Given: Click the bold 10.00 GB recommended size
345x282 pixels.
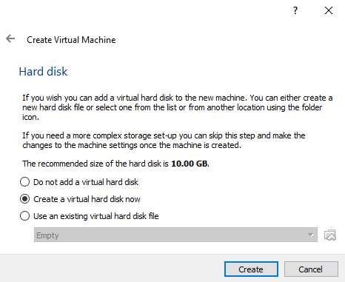Looking at the screenshot, I should [190, 164].
